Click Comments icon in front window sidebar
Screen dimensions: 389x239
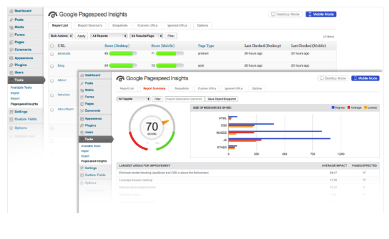pos(82,111)
